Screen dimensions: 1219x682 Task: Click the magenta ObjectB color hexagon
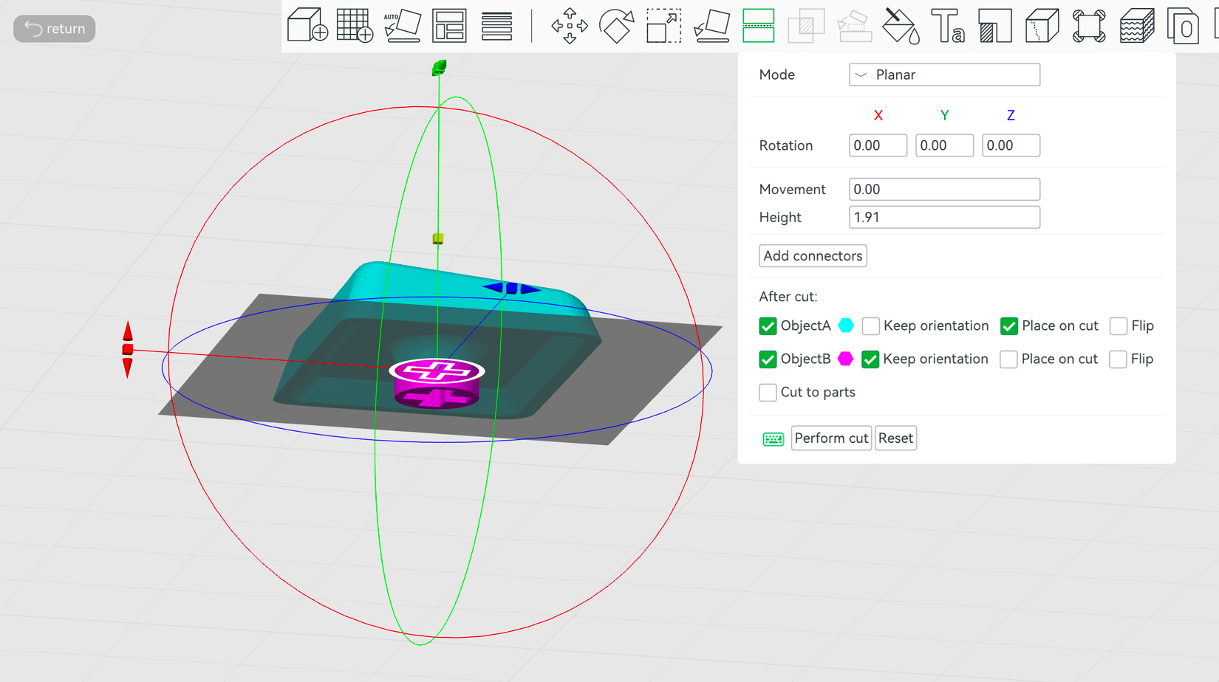pos(846,359)
